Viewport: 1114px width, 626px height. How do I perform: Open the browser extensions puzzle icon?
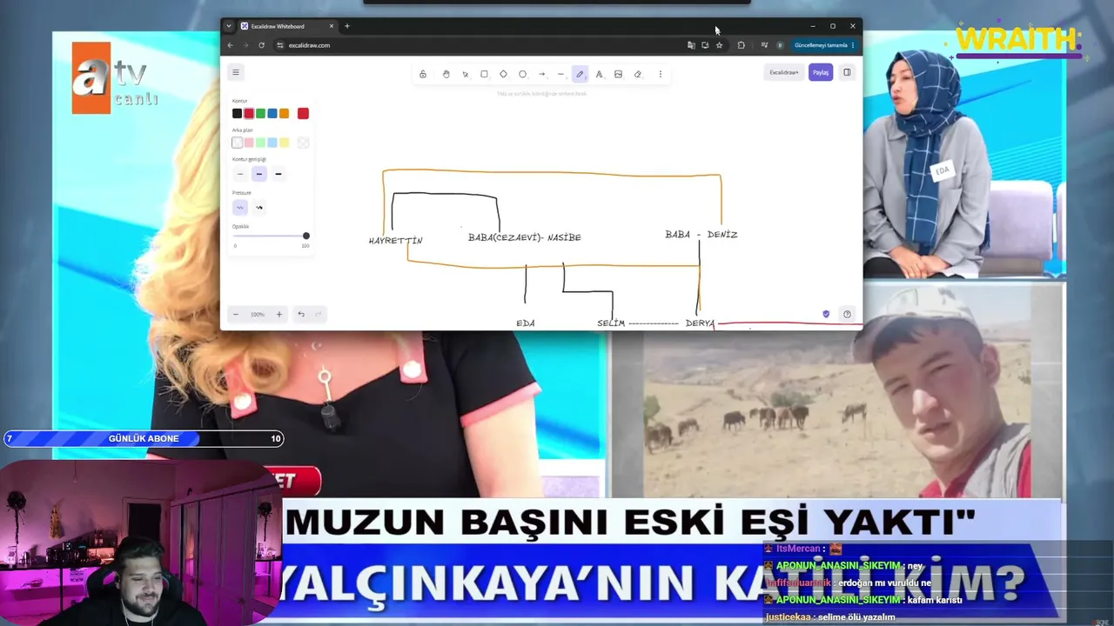(742, 45)
